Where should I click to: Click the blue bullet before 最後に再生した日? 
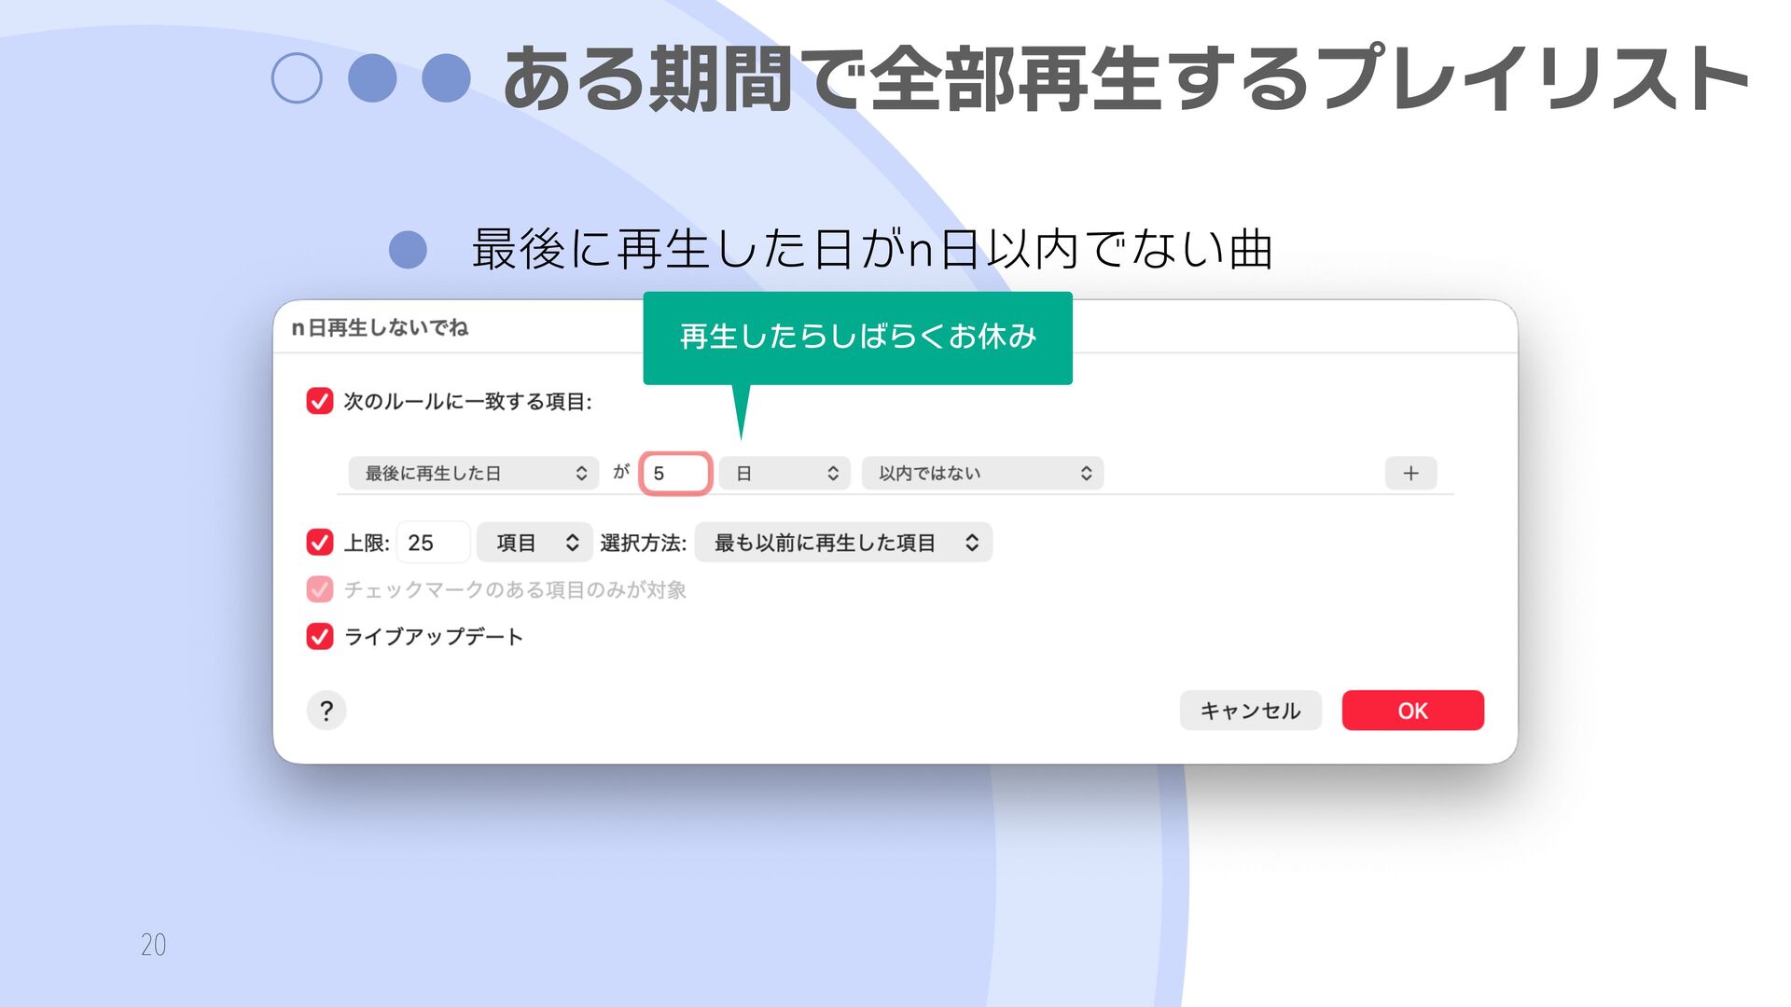408,250
